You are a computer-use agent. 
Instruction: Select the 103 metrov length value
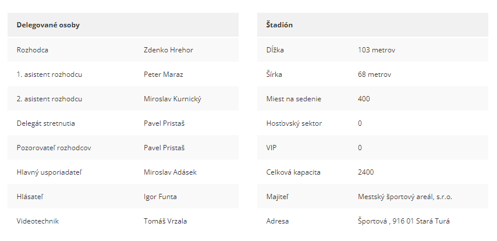(x=377, y=50)
